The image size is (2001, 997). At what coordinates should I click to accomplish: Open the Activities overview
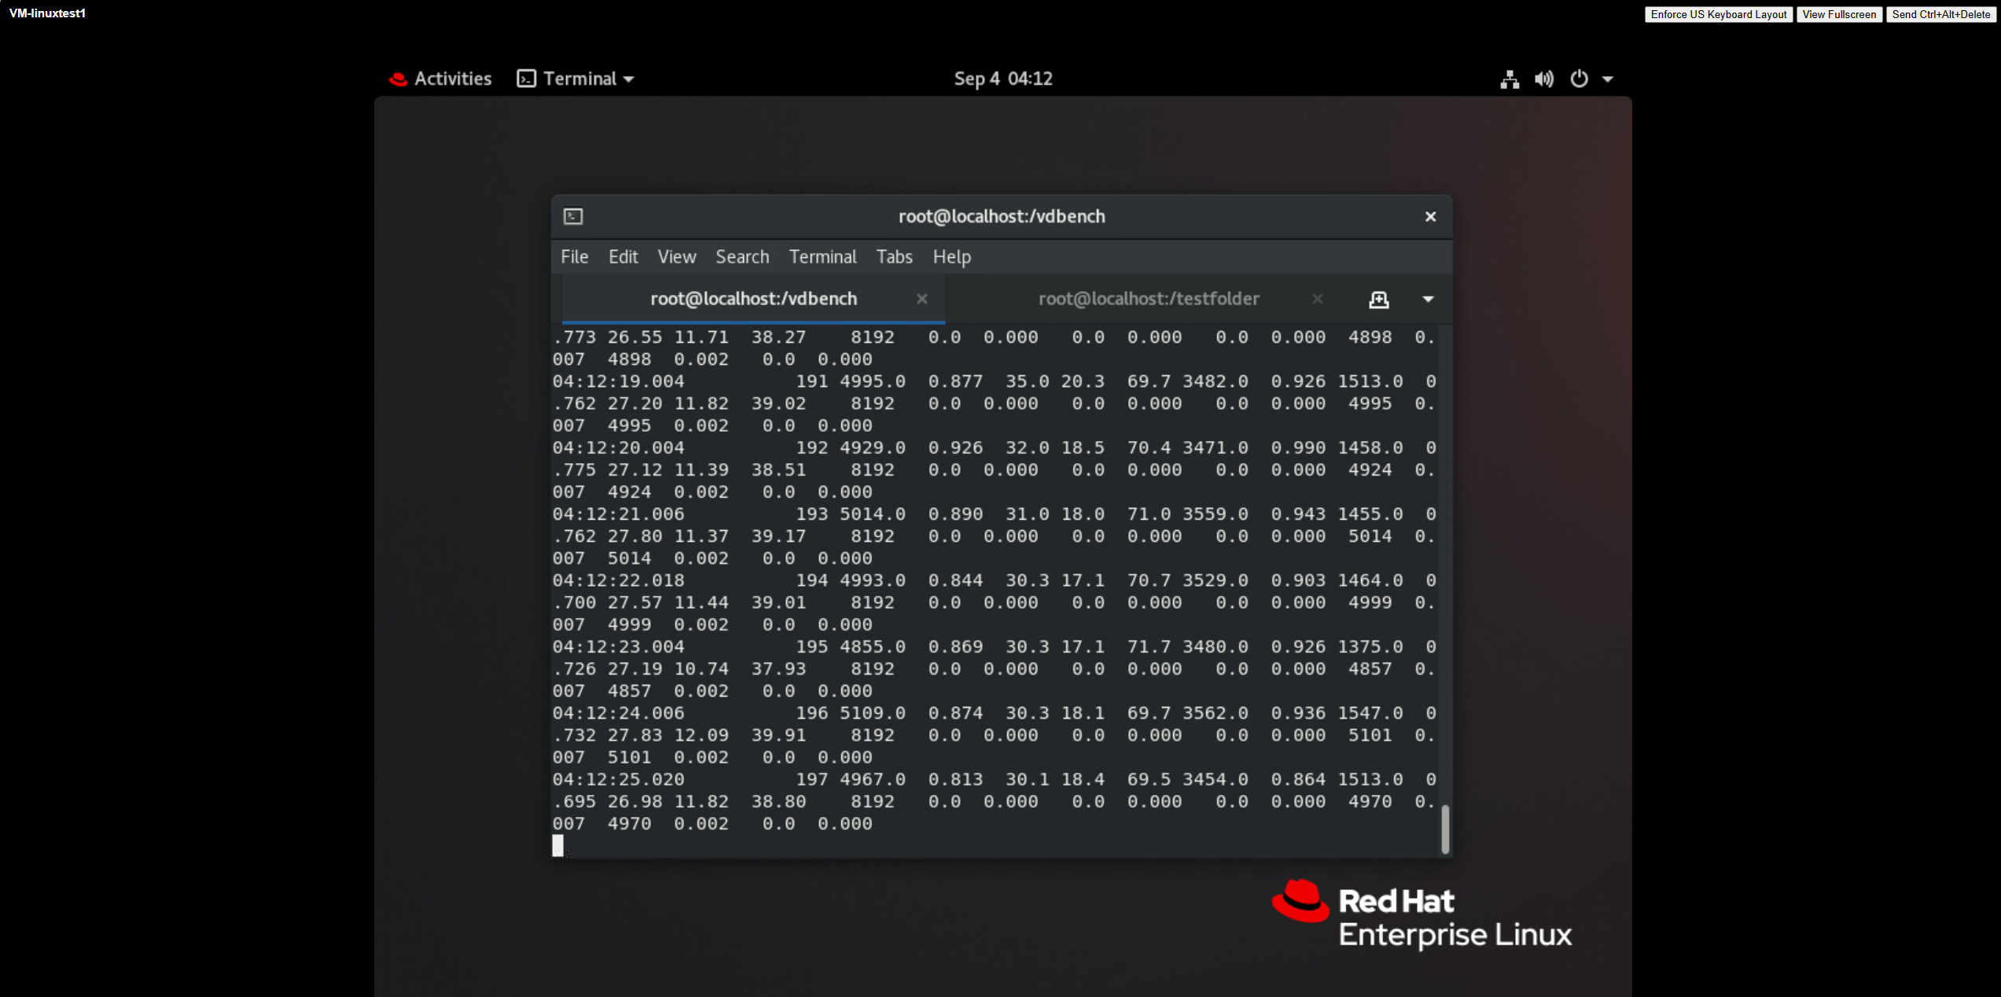[x=452, y=79]
